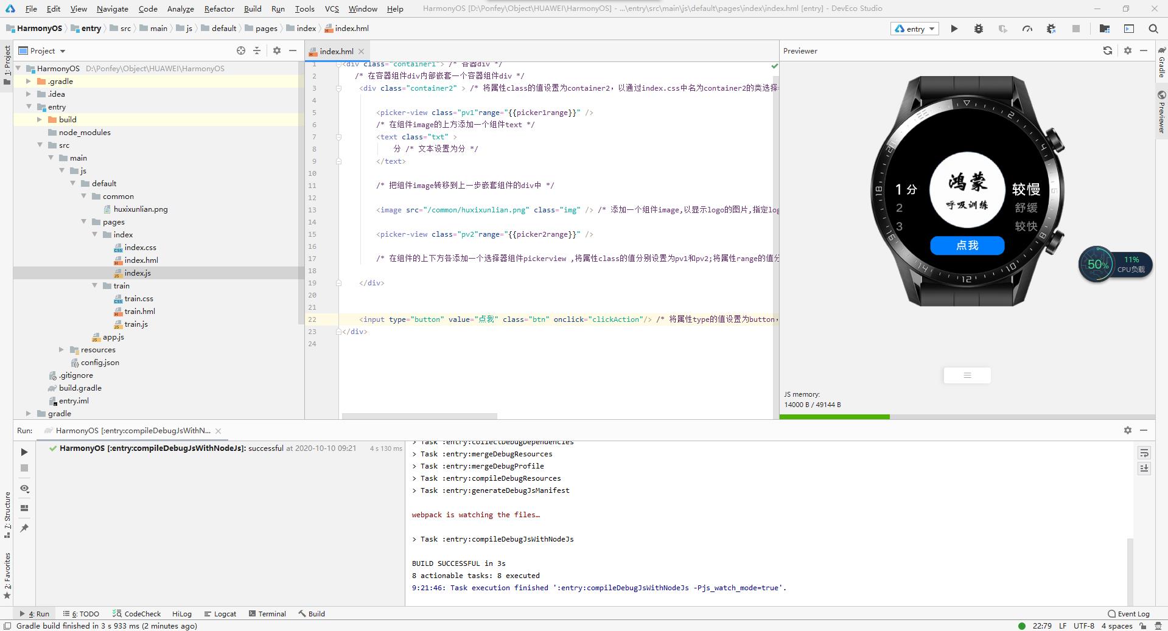Viewport: 1168px width, 631px height.
Task: Open the profiler gauge icon in toolbar
Action: click(x=1027, y=29)
